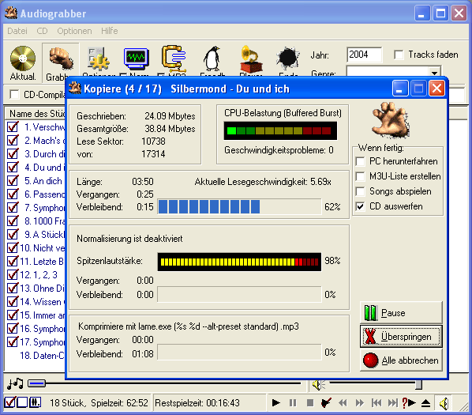Open the Hilfe menu
472x415 pixels.
pyautogui.click(x=109, y=31)
